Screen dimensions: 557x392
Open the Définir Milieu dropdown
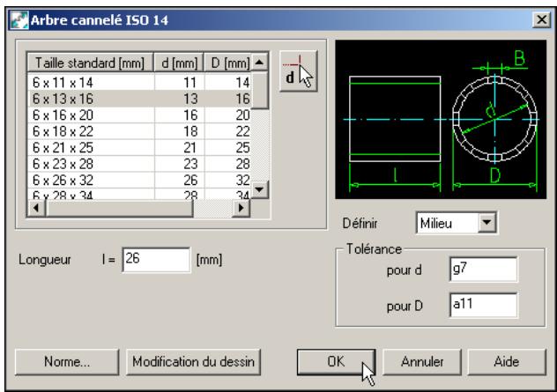pyautogui.click(x=486, y=223)
